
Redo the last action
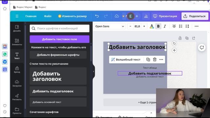coord(106,16)
